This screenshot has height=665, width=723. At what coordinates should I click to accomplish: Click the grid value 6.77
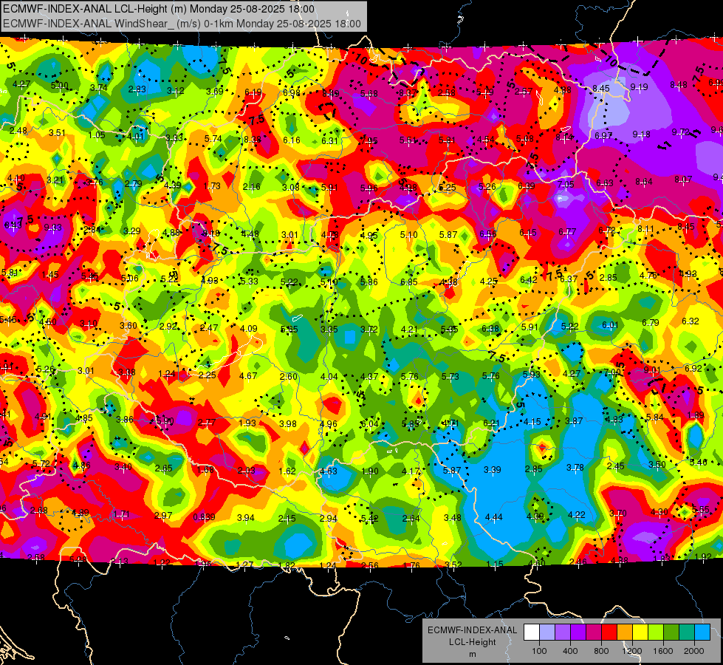567,232
